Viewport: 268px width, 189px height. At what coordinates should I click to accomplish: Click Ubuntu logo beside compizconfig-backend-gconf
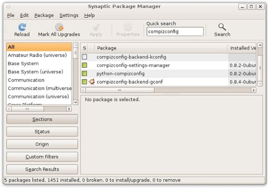click(x=92, y=82)
